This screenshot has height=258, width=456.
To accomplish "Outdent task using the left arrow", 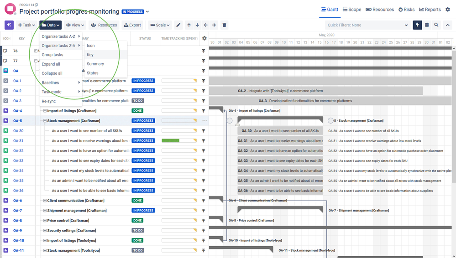I will [205, 25].
